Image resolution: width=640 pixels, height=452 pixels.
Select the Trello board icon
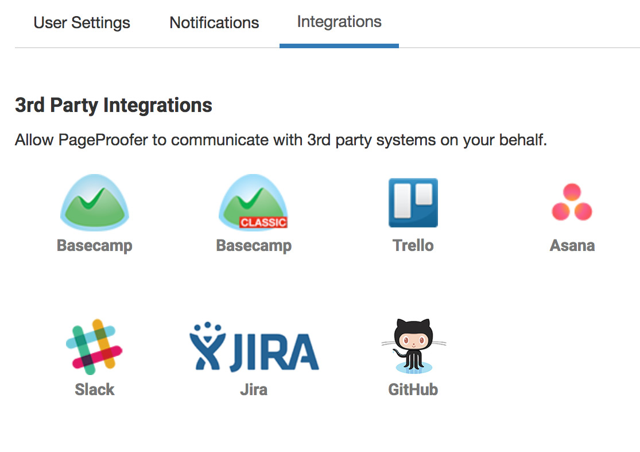point(413,203)
